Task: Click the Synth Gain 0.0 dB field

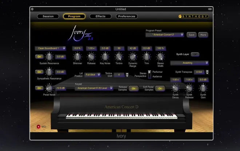Action: pos(203,80)
